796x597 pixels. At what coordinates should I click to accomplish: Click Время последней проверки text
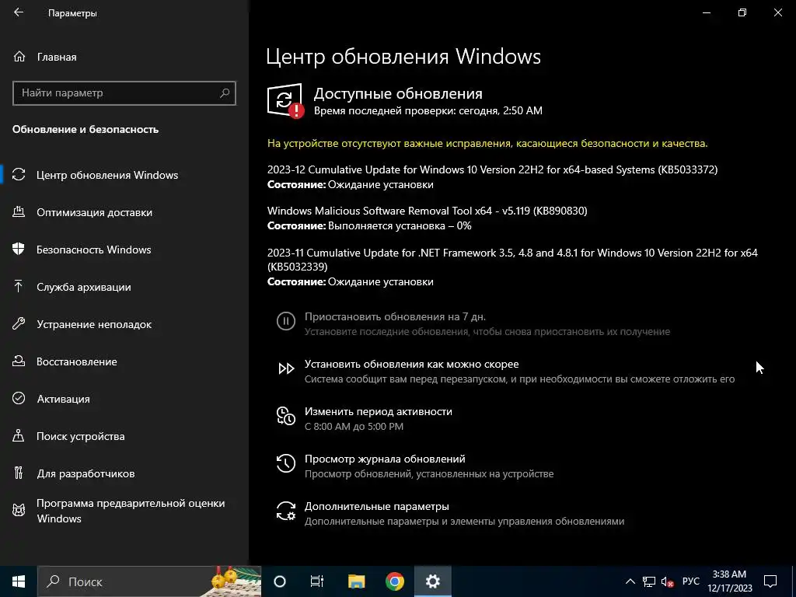[x=428, y=110]
